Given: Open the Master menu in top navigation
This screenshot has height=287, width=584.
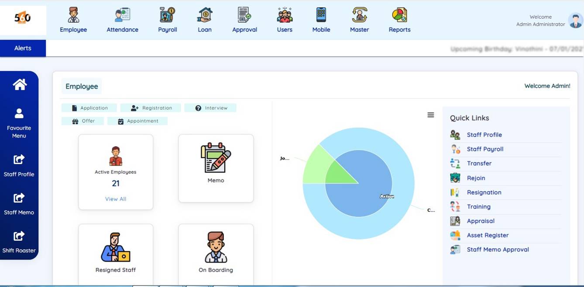Looking at the screenshot, I should click(359, 15).
